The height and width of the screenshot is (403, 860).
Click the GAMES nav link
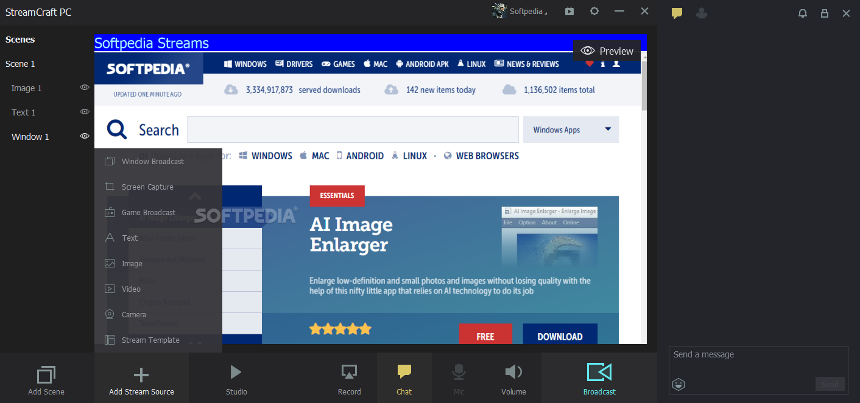tap(338, 64)
